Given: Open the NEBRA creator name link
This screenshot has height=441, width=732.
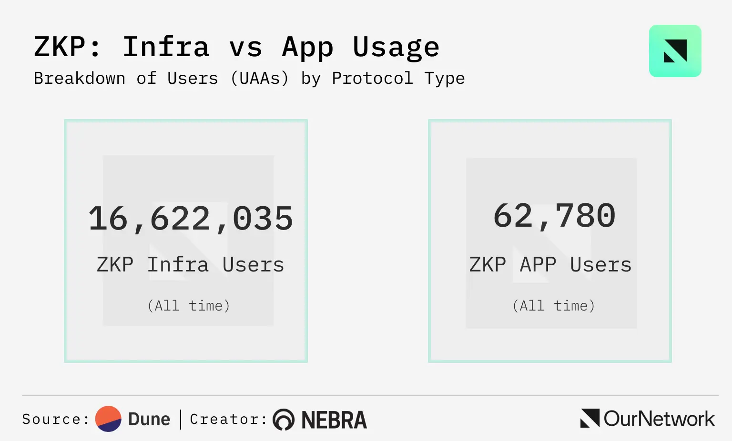Looking at the screenshot, I should click(334, 420).
